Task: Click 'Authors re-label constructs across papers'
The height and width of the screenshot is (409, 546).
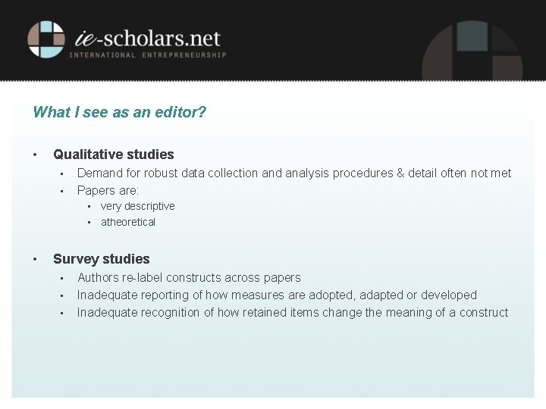Action: click(189, 278)
